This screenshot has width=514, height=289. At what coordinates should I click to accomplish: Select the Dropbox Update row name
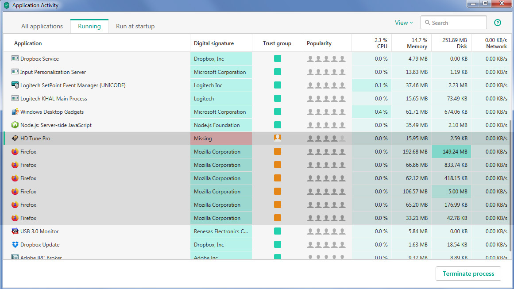[40, 244]
